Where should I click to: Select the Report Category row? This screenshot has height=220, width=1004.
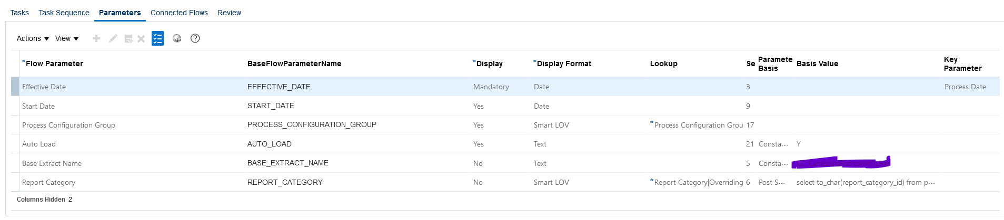505,182
